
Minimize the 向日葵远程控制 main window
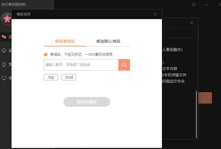[x=207, y=5]
